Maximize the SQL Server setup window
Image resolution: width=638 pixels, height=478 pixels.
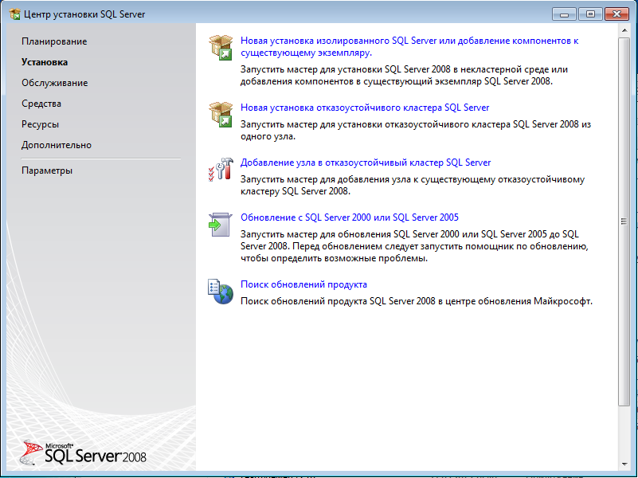[590, 14]
